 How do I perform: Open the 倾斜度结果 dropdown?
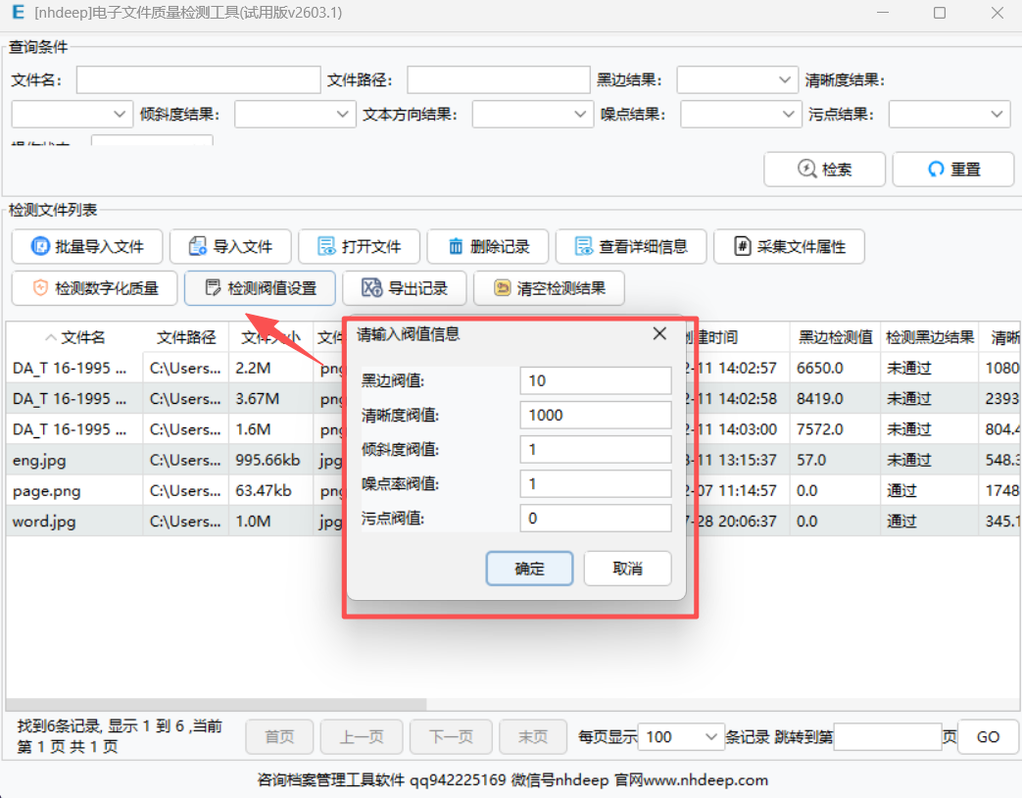pyautogui.click(x=295, y=115)
